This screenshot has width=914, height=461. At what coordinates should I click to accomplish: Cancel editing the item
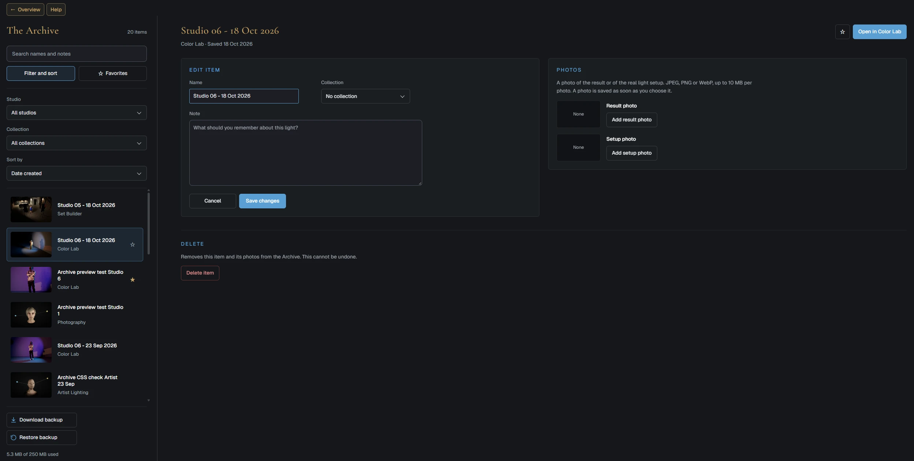coord(213,201)
